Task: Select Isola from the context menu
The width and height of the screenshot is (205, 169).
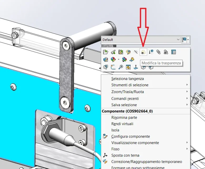Action: click(x=115, y=130)
